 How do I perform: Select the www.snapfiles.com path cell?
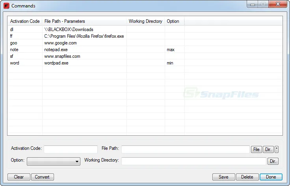[62, 56]
